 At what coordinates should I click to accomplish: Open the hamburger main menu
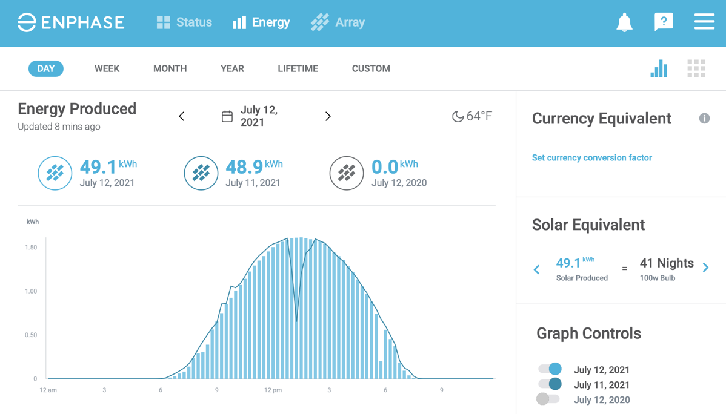click(x=704, y=22)
